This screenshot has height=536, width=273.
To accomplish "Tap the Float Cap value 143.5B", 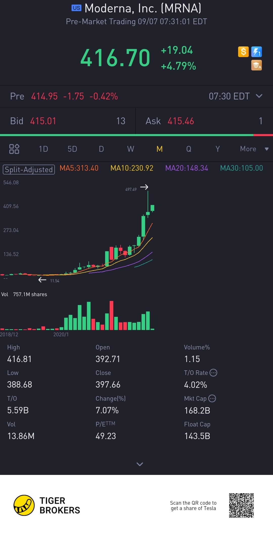I will (x=197, y=436).
